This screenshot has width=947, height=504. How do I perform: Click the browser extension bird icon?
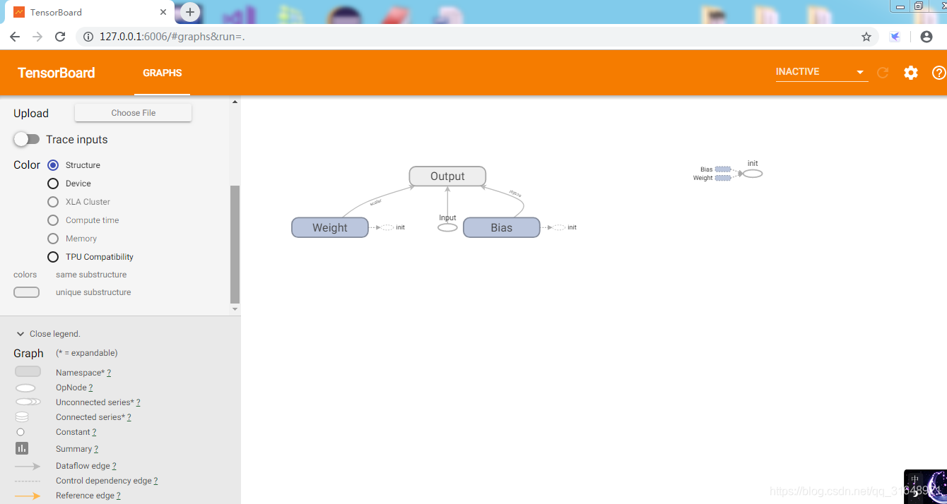(895, 37)
